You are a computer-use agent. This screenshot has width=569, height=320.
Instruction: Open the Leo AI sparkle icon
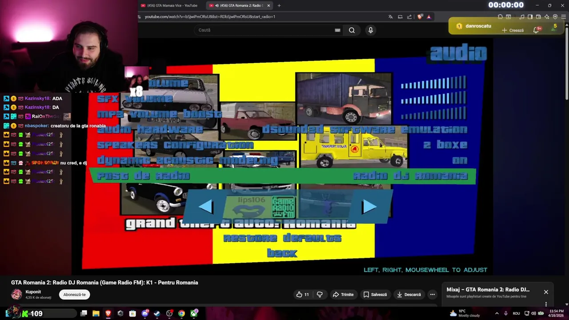547,17
